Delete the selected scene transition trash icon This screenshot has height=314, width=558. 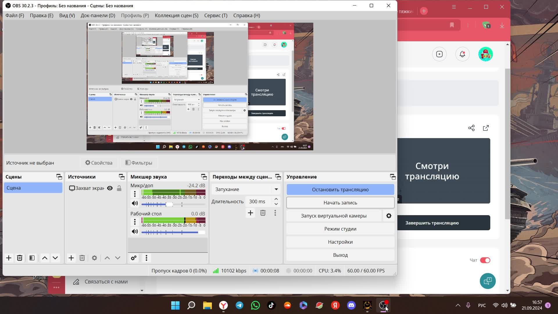click(263, 213)
